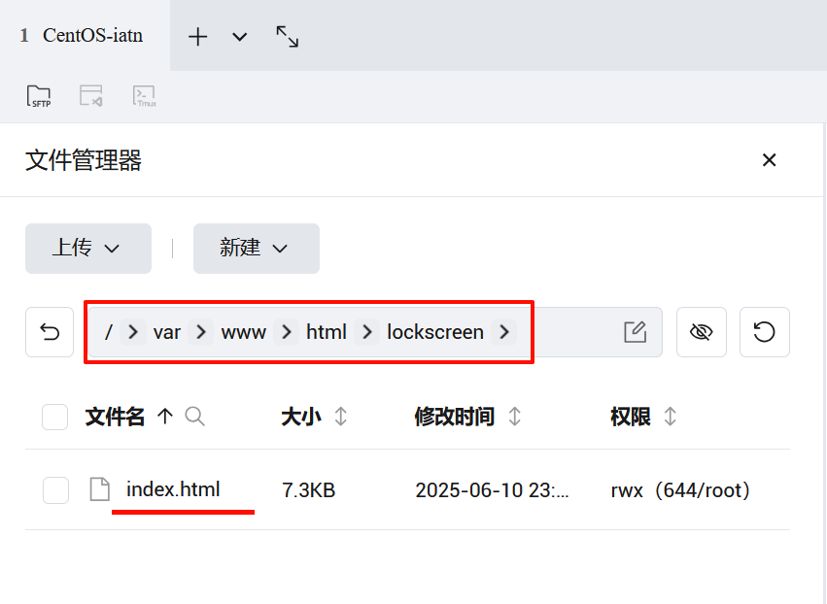
Task: Toggle visibility of hidden files
Action: [702, 332]
